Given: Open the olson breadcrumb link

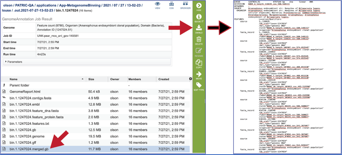Looking at the screenshot, I should click(8, 5).
